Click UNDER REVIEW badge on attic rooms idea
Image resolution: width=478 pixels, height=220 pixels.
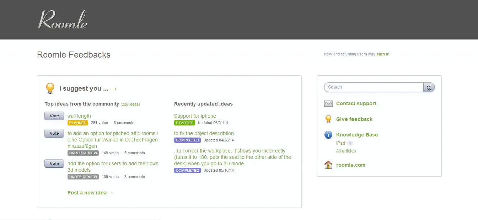tap(83, 153)
